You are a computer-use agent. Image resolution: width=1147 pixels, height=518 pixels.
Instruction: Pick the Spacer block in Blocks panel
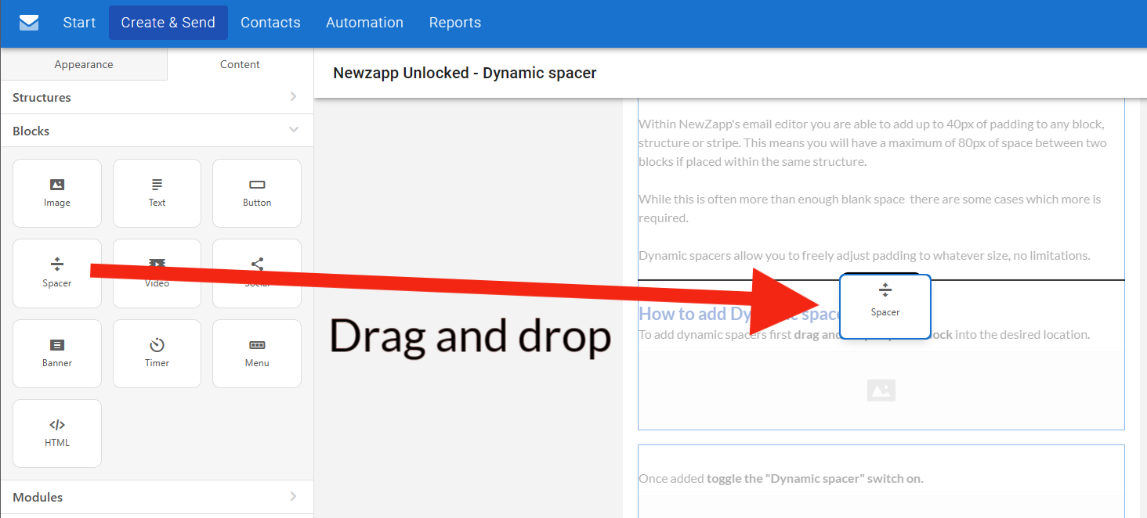pyautogui.click(x=57, y=272)
